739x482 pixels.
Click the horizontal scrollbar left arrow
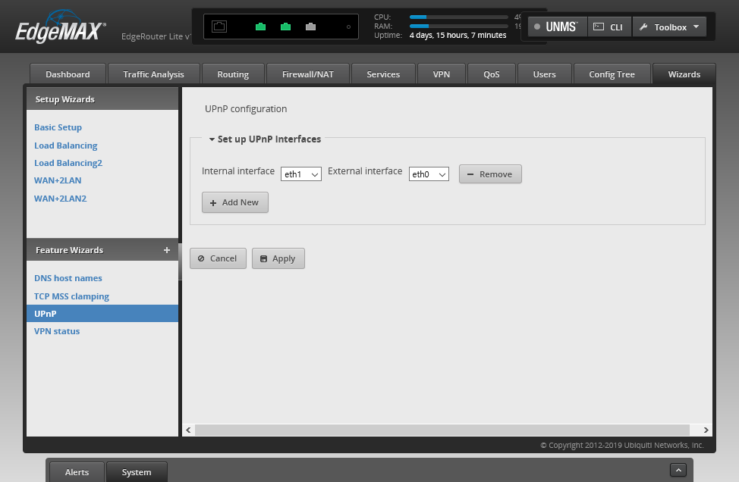pos(188,430)
